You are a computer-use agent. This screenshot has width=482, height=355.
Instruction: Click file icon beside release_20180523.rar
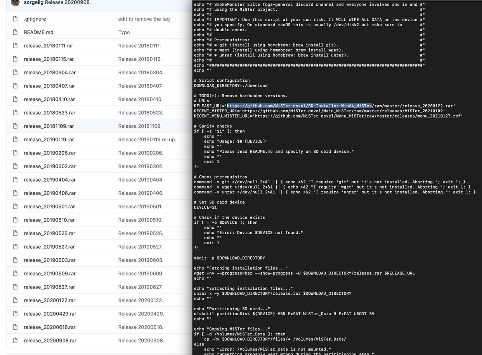(15, 113)
